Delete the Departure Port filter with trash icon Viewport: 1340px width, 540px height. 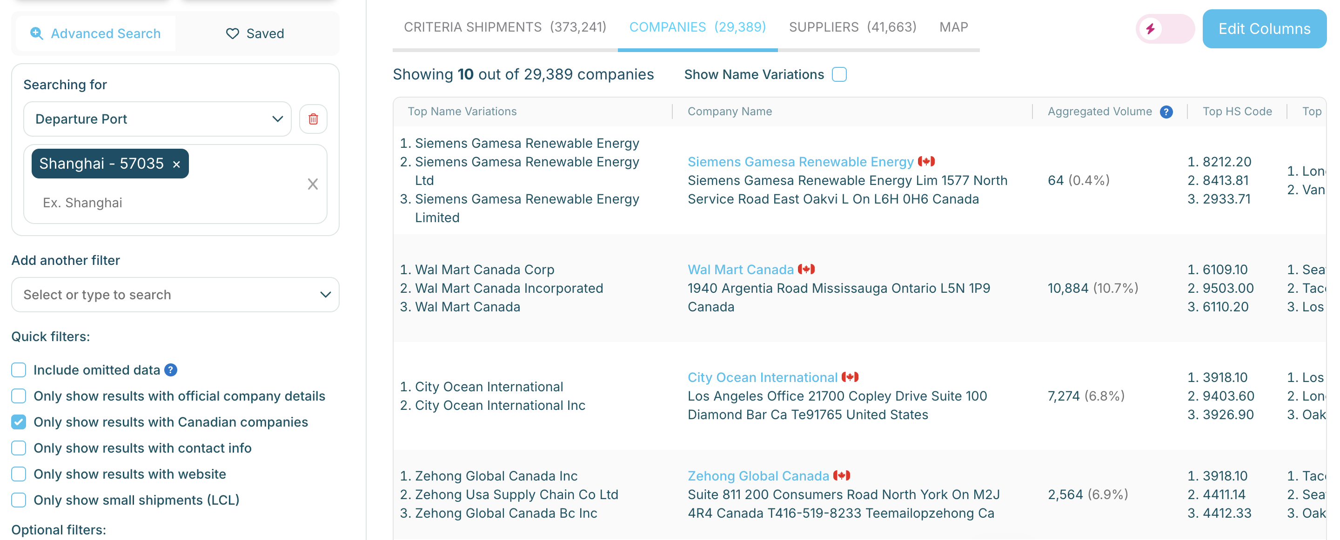pos(313,119)
